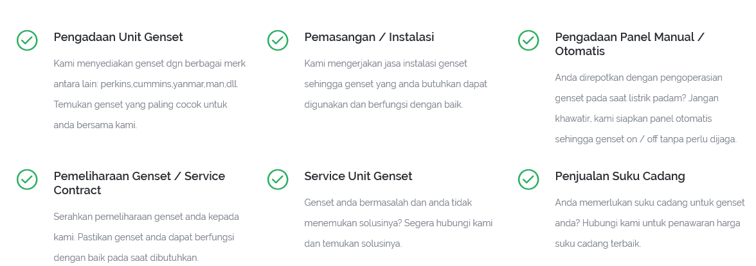Click the paragraph mentioning perkins, cummins, yanmar

point(149,94)
